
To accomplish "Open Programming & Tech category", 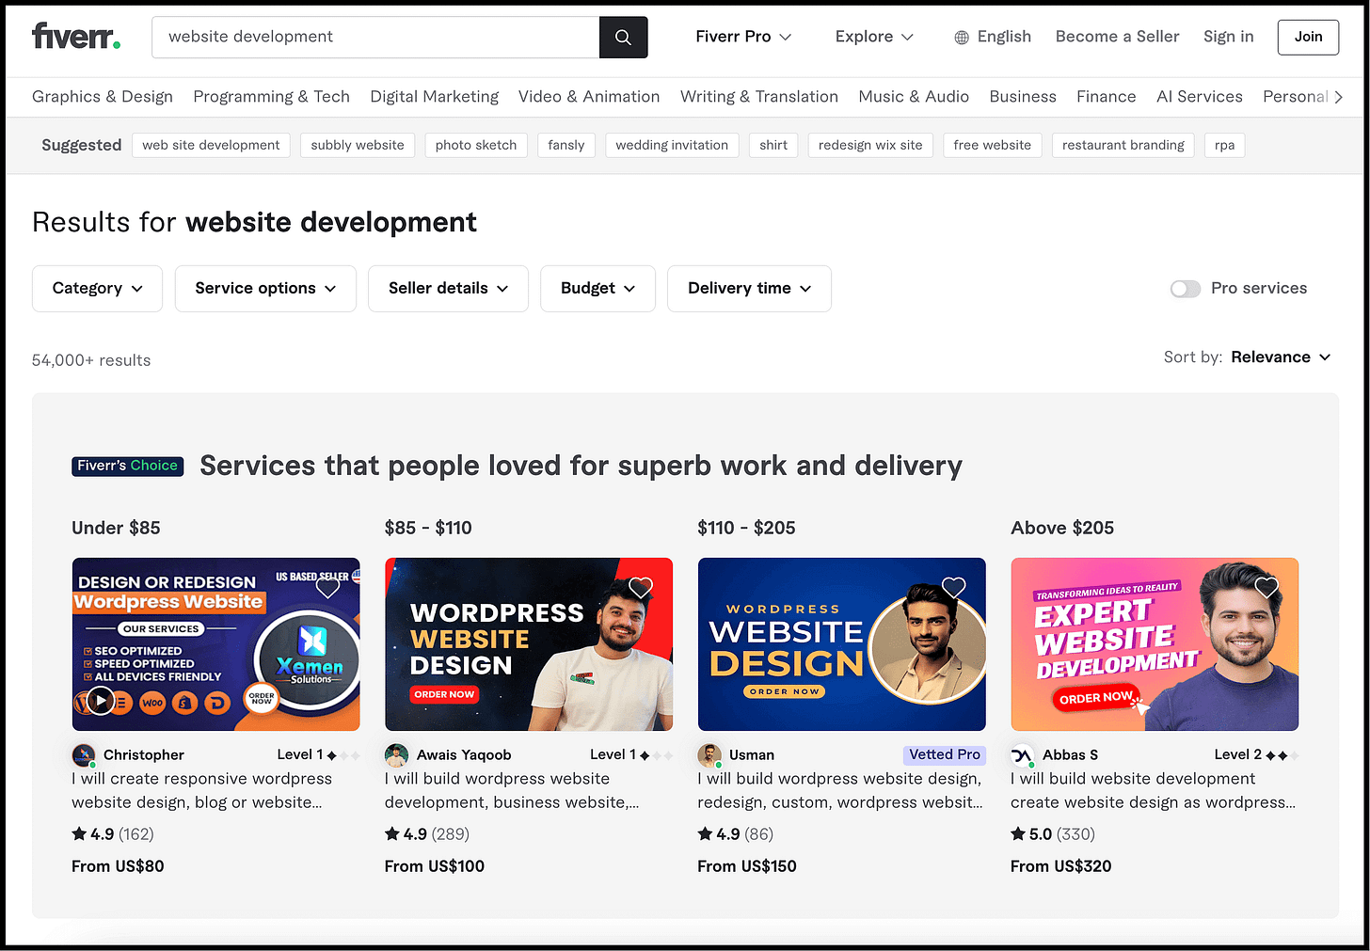I will (x=271, y=97).
